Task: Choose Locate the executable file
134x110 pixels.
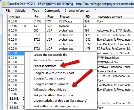Action: pos(50,55)
